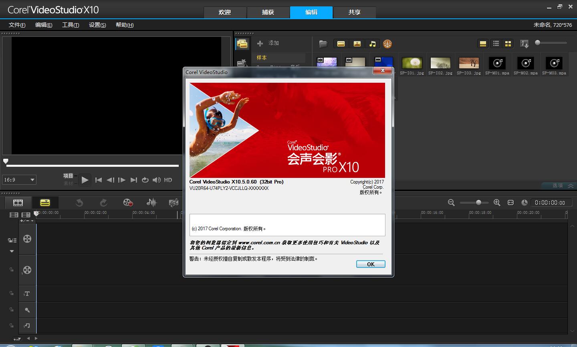
Task: Click the timeline Redo arrow
Action: point(104,203)
